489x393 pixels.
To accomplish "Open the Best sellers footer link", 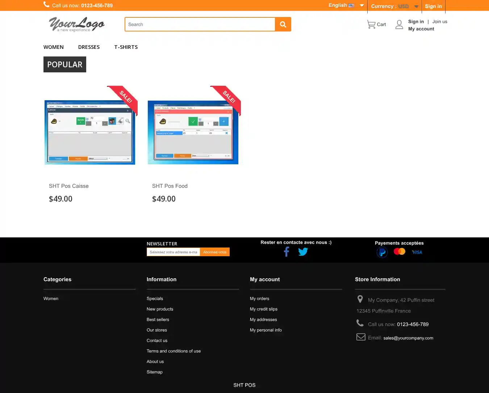I will [158, 320].
